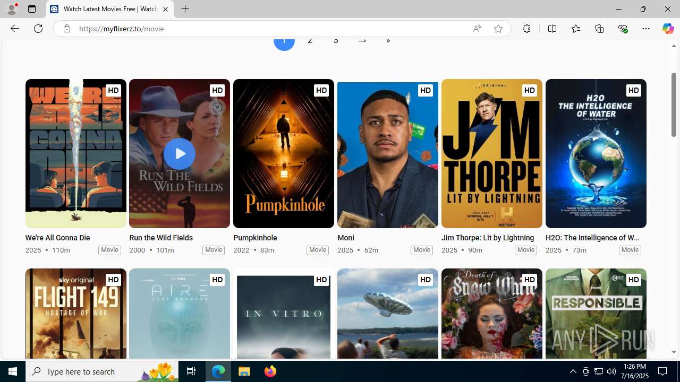Click visual search icon on Run the Wild Fields poster
The image size is (680, 382).
[217, 107]
